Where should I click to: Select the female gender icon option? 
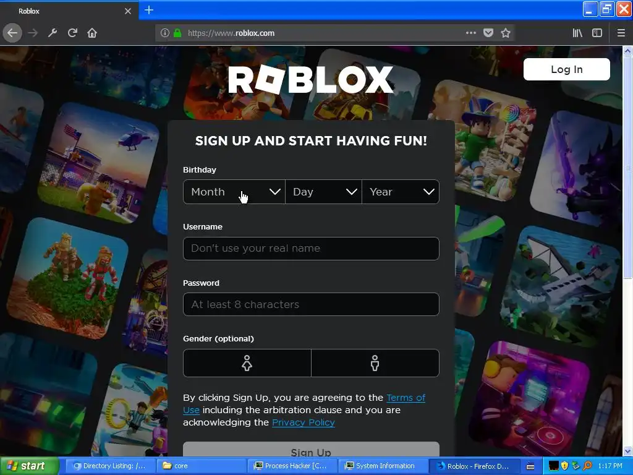click(247, 363)
